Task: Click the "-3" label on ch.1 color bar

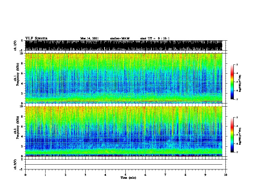Action: [x=237, y=64]
